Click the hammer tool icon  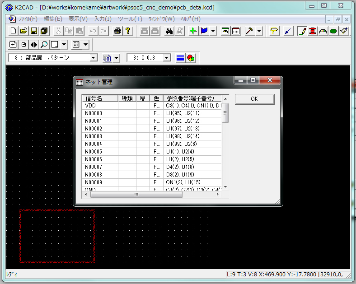pos(250,31)
